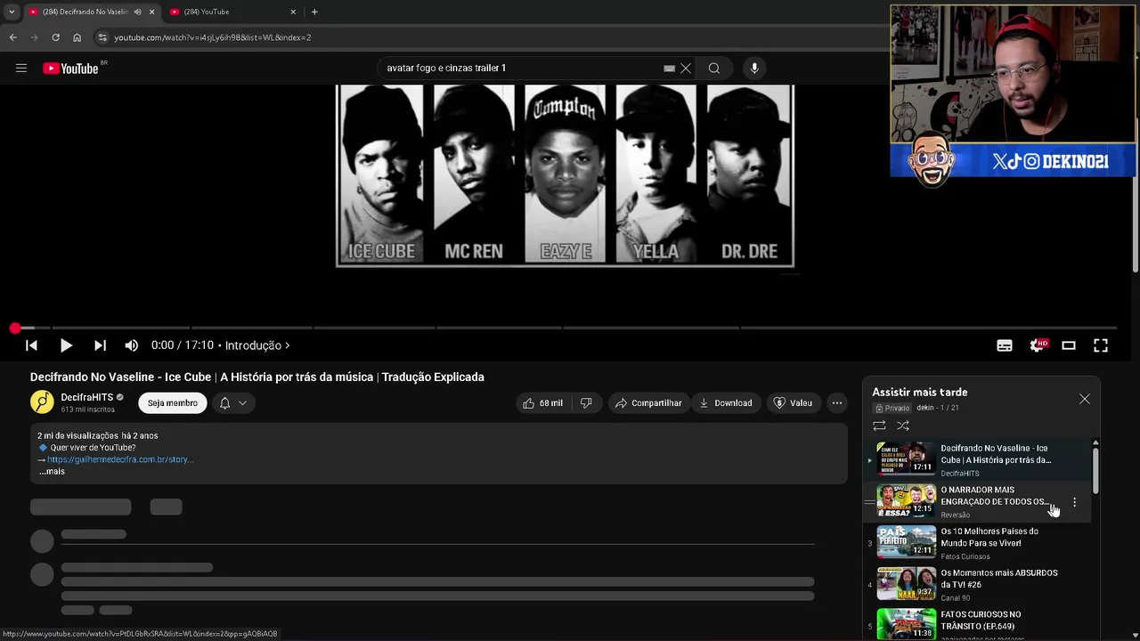The width and height of the screenshot is (1140, 641).
Task: Clear the search box with the X
Action: [686, 69]
